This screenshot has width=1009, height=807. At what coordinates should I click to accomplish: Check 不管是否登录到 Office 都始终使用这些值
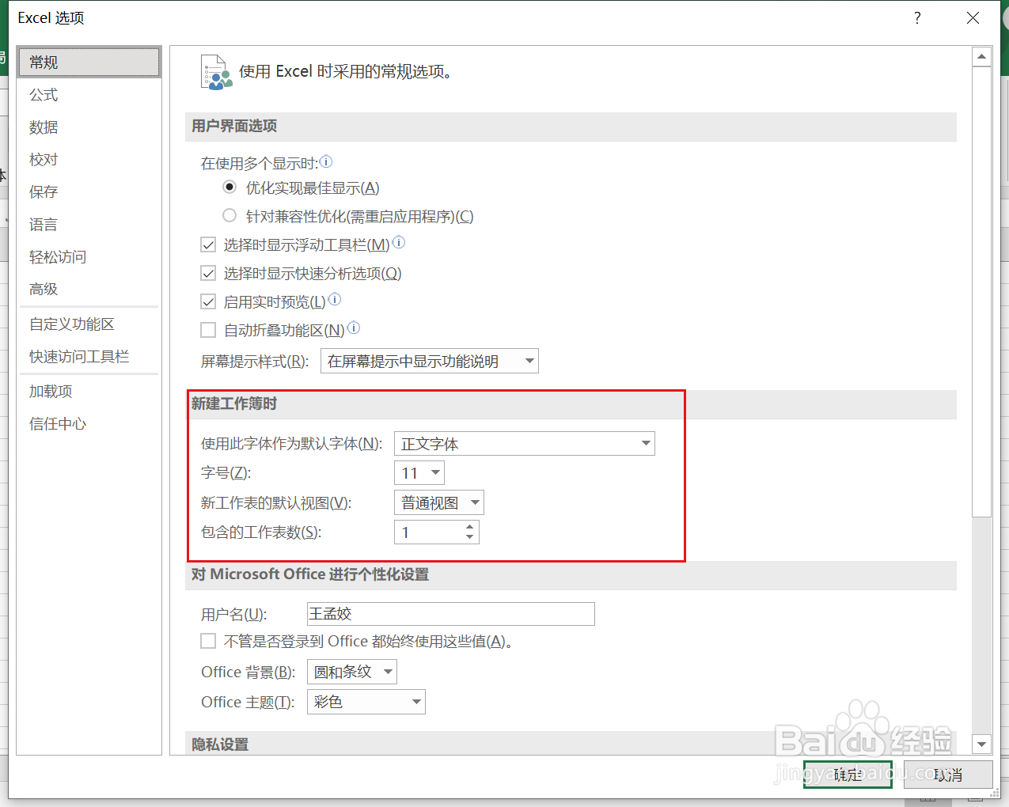pyautogui.click(x=208, y=641)
